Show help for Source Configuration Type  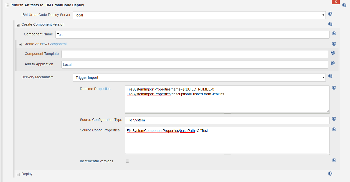334,119
